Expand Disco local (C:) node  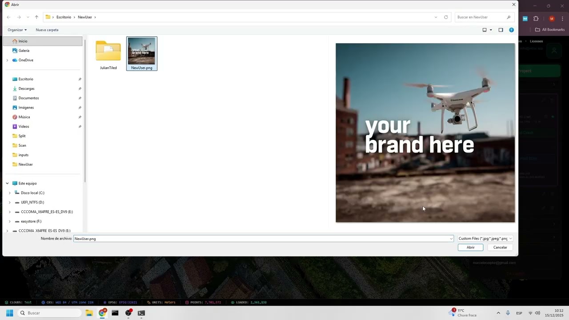coord(9,193)
